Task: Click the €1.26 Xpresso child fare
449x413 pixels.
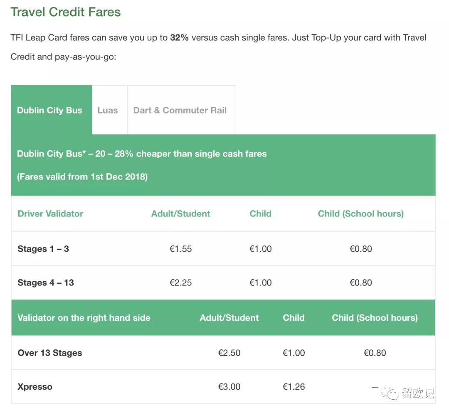Action: tap(294, 387)
